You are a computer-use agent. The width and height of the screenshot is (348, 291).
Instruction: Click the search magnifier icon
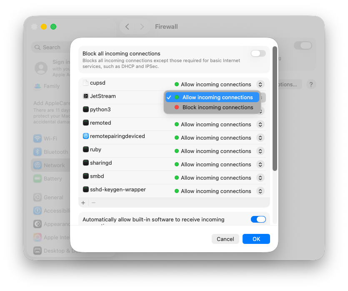38,47
